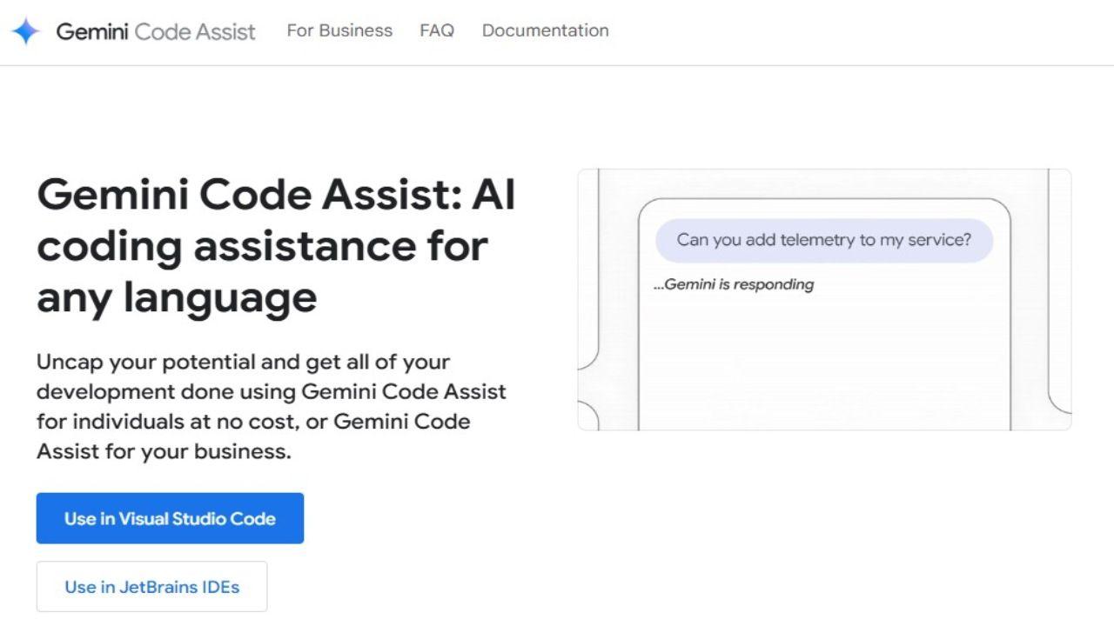Open For Business from the navigation bar

(x=339, y=31)
